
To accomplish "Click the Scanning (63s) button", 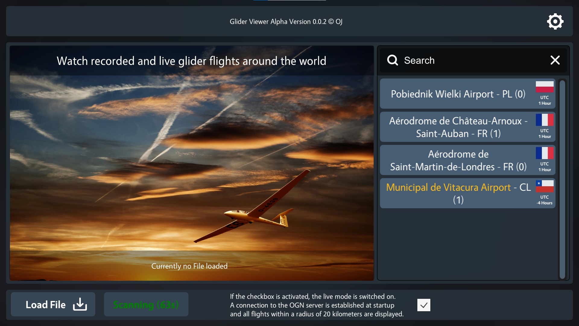I will coord(146,304).
